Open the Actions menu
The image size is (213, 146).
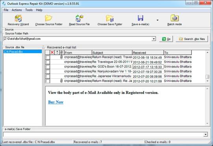coord(17,10)
